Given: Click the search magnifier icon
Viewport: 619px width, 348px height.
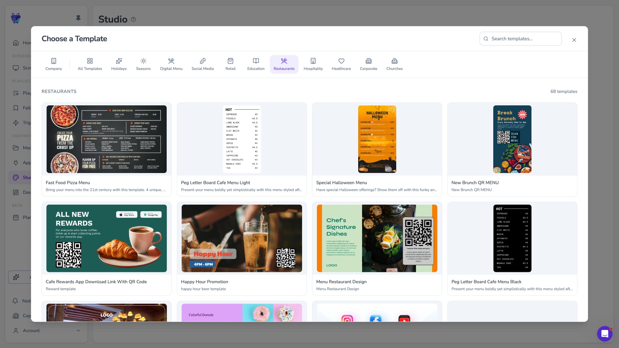Looking at the screenshot, I should click(486, 39).
